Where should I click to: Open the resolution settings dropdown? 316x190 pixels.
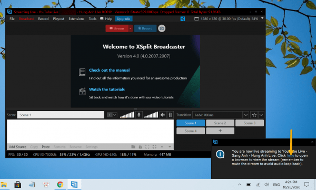click(262, 18)
